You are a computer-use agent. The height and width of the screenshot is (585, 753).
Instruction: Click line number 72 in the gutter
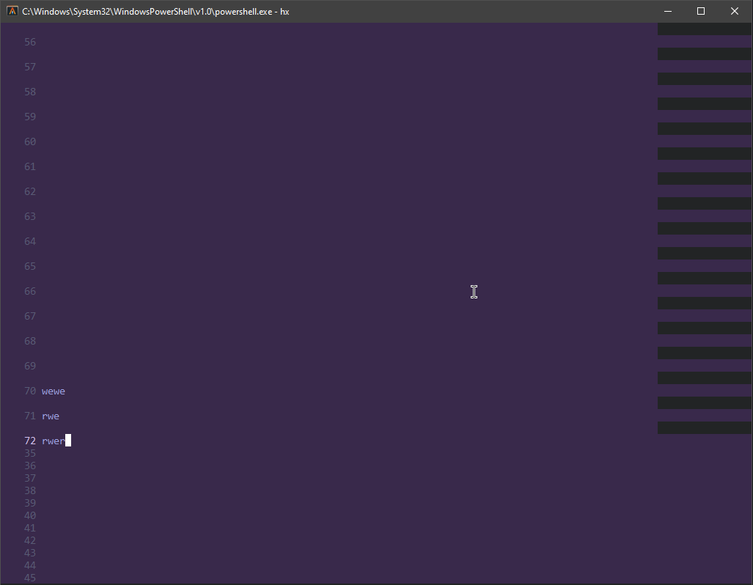[29, 441]
